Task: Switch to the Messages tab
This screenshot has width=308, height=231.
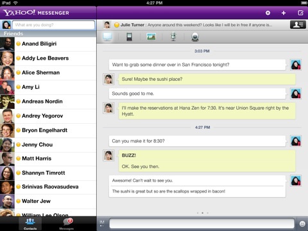Action: click(x=67, y=224)
